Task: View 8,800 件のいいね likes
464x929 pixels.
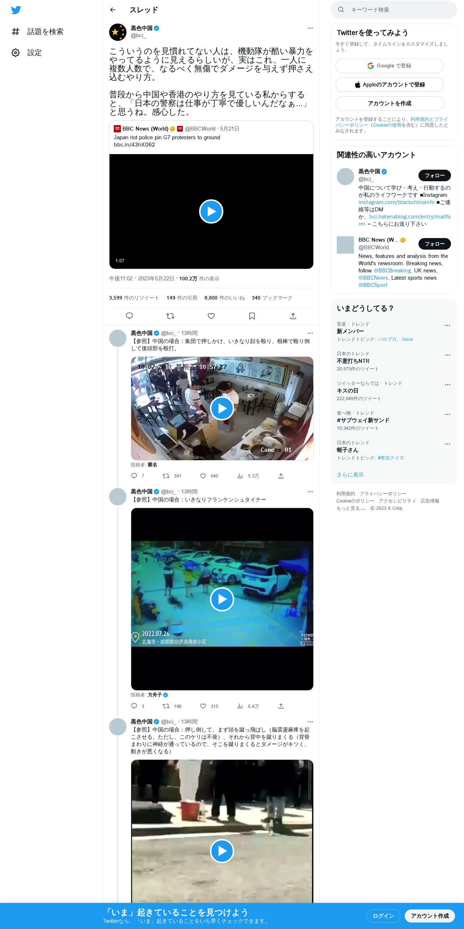Action: pyautogui.click(x=224, y=298)
